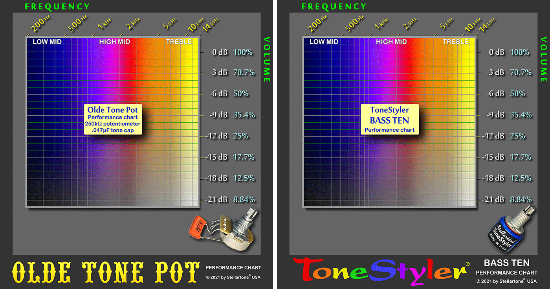
Task: Click -3 dB on the Olde Tone Pot scale
Action: point(218,73)
